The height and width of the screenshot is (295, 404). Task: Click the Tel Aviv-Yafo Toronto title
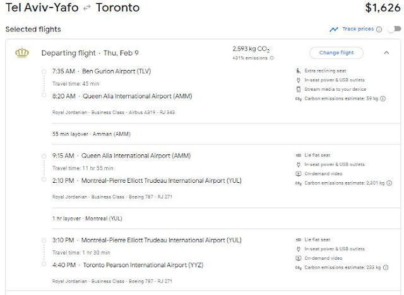[73, 8]
